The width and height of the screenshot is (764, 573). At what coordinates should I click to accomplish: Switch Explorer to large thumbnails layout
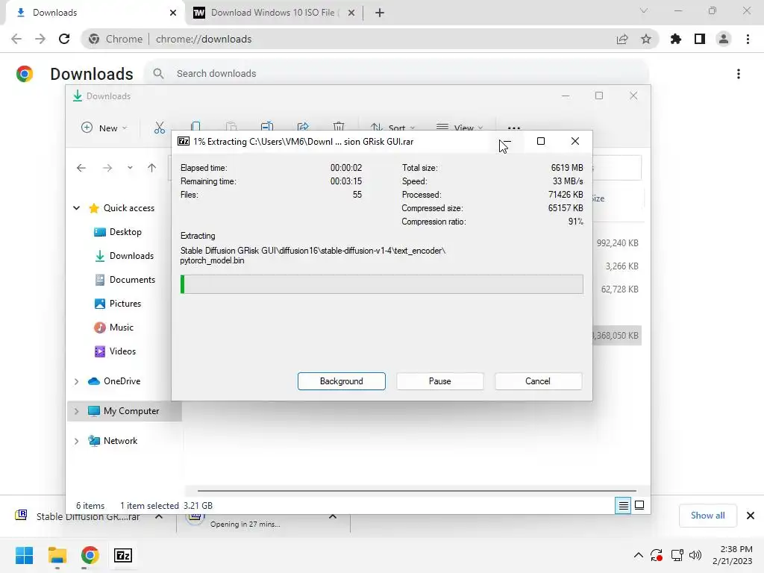[x=639, y=506]
